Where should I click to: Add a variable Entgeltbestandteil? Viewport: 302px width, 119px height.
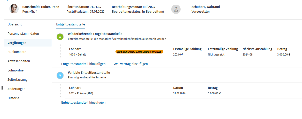pyautogui.click(x=83, y=102)
